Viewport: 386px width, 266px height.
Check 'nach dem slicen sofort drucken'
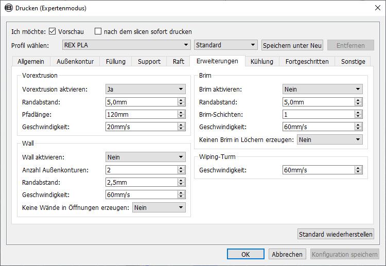tap(98, 31)
